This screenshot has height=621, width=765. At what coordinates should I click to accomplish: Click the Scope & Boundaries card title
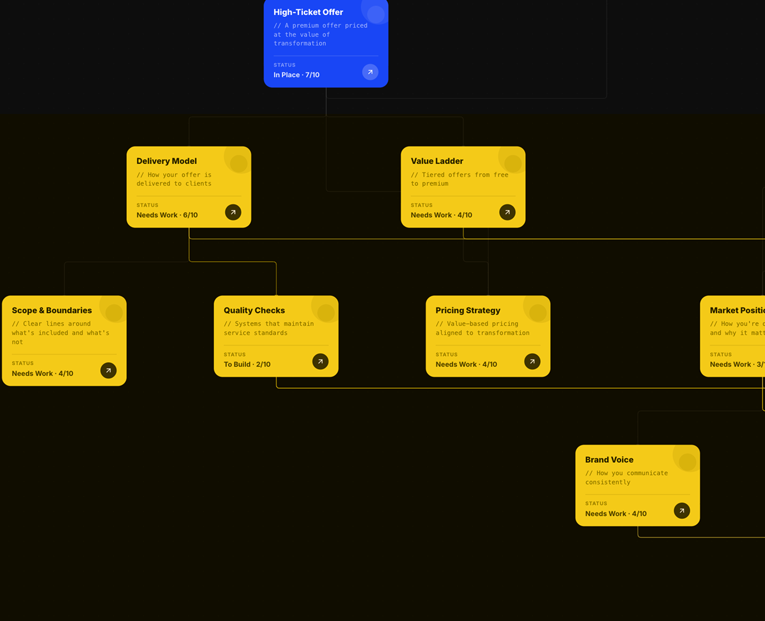(x=52, y=310)
